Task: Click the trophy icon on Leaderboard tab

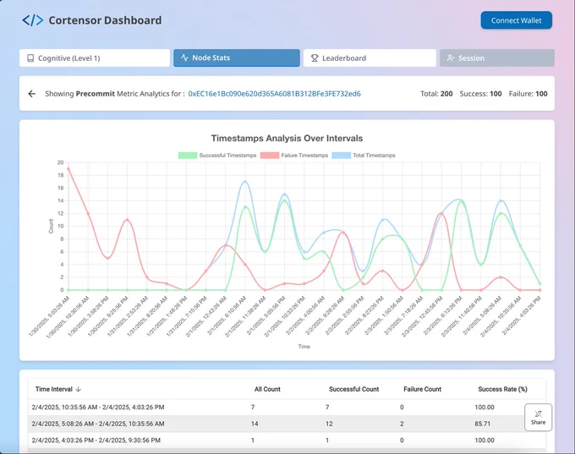Action: pyautogui.click(x=315, y=58)
